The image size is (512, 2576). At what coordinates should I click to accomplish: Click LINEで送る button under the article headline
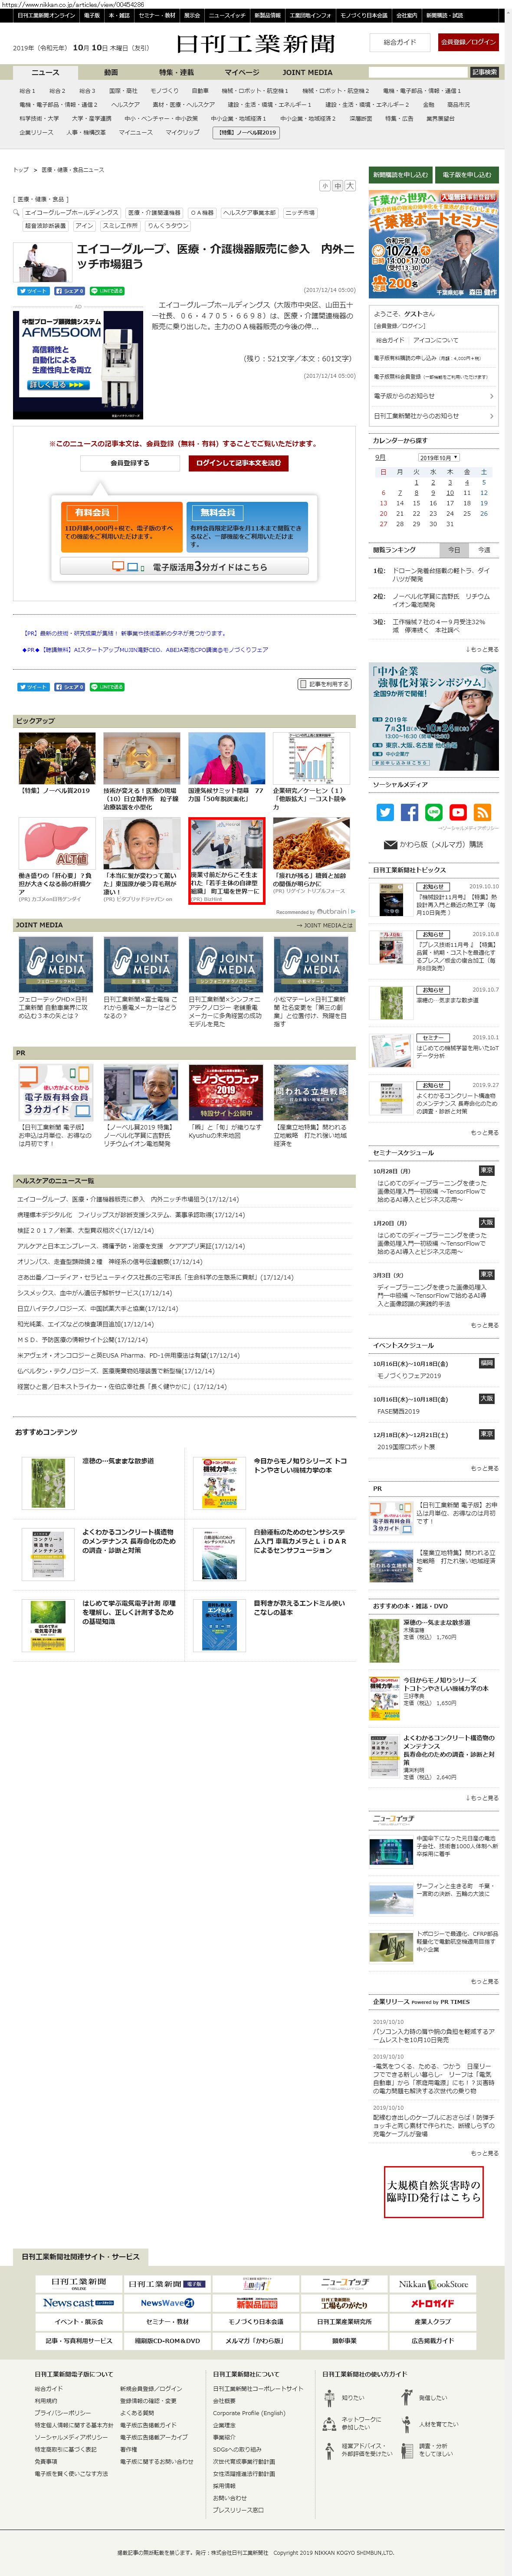(107, 291)
